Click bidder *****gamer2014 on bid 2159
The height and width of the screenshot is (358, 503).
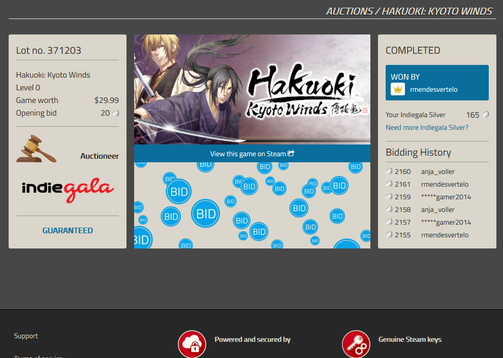pos(446,197)
